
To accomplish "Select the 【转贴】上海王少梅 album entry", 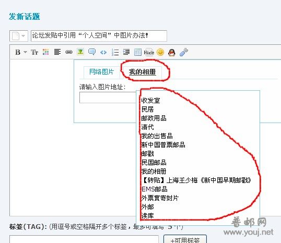I will point(196,180).
